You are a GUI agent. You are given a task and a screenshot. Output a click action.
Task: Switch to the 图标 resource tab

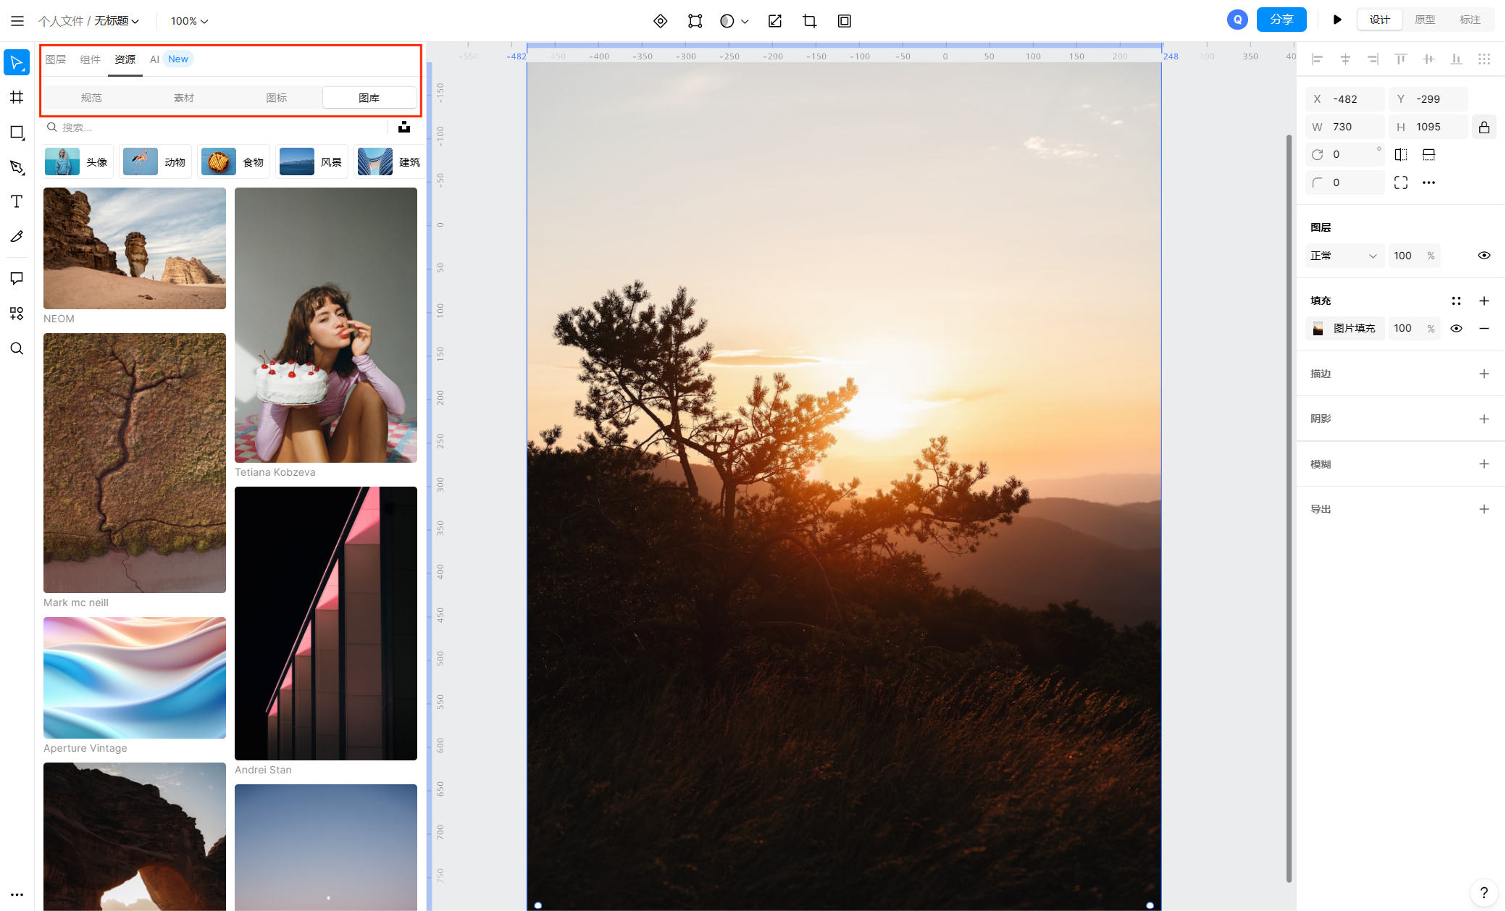click(276, 98)
